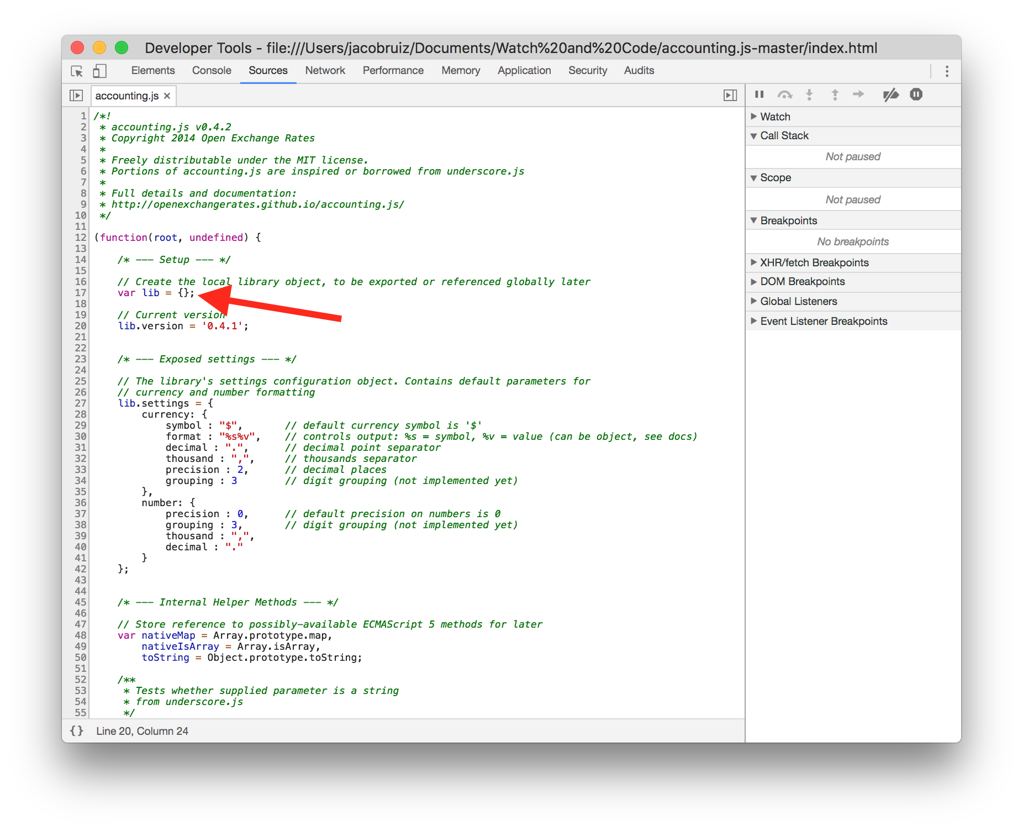Click the lib.version = '0.4.1' line

pos(183,326)
